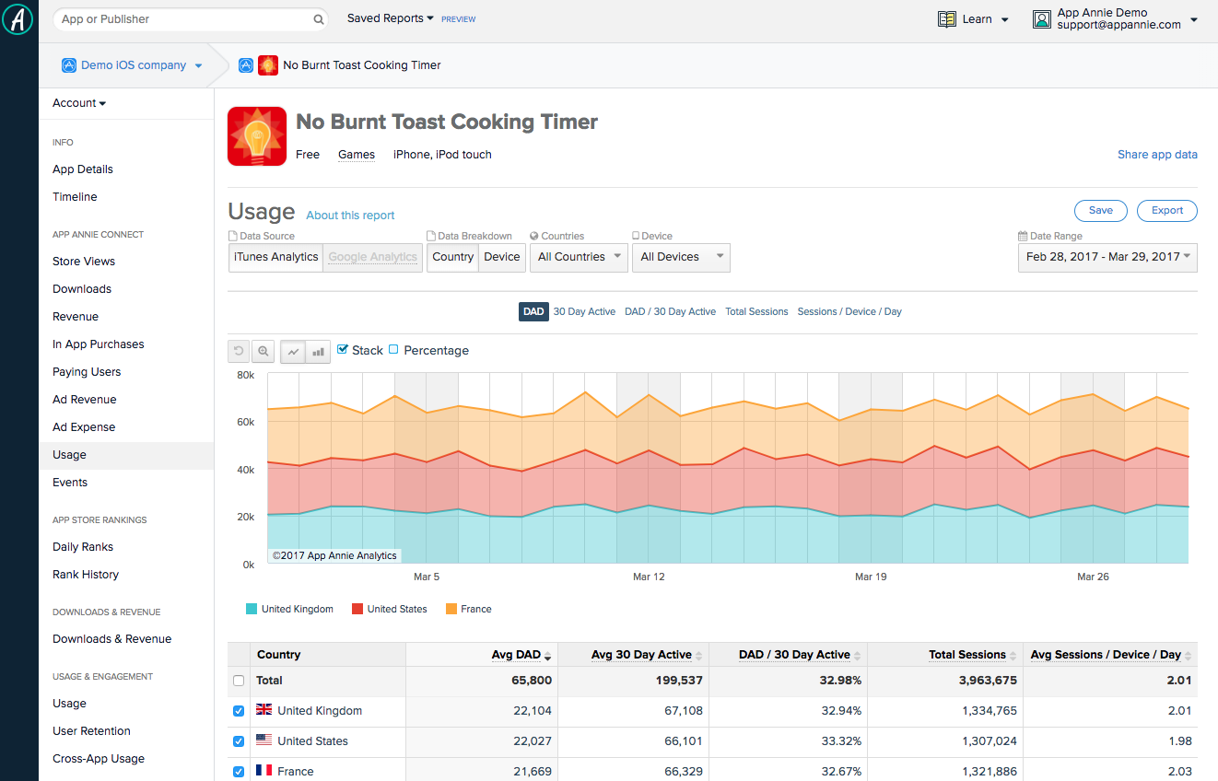Click the Save button
The height and width of the screenshot is (781, 1218).
pyautogui.click(x=1101, y=211)
